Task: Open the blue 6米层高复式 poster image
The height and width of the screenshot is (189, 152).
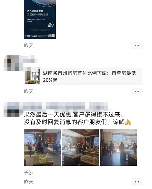Action: [x=40, y=20]
